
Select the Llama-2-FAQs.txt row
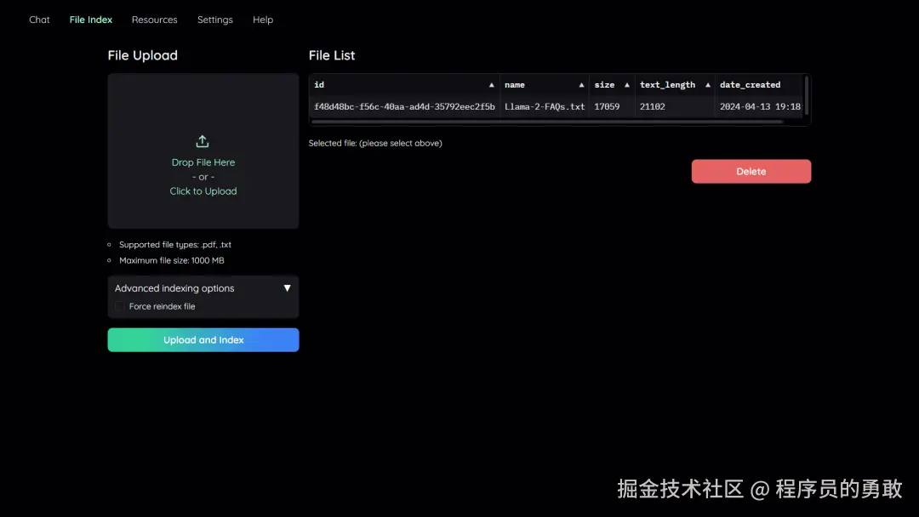(545, 105)
